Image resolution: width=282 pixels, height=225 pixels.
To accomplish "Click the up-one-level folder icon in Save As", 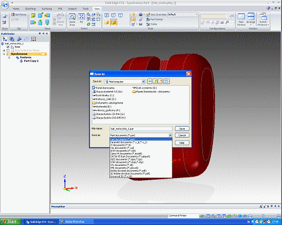I will 155,81.
